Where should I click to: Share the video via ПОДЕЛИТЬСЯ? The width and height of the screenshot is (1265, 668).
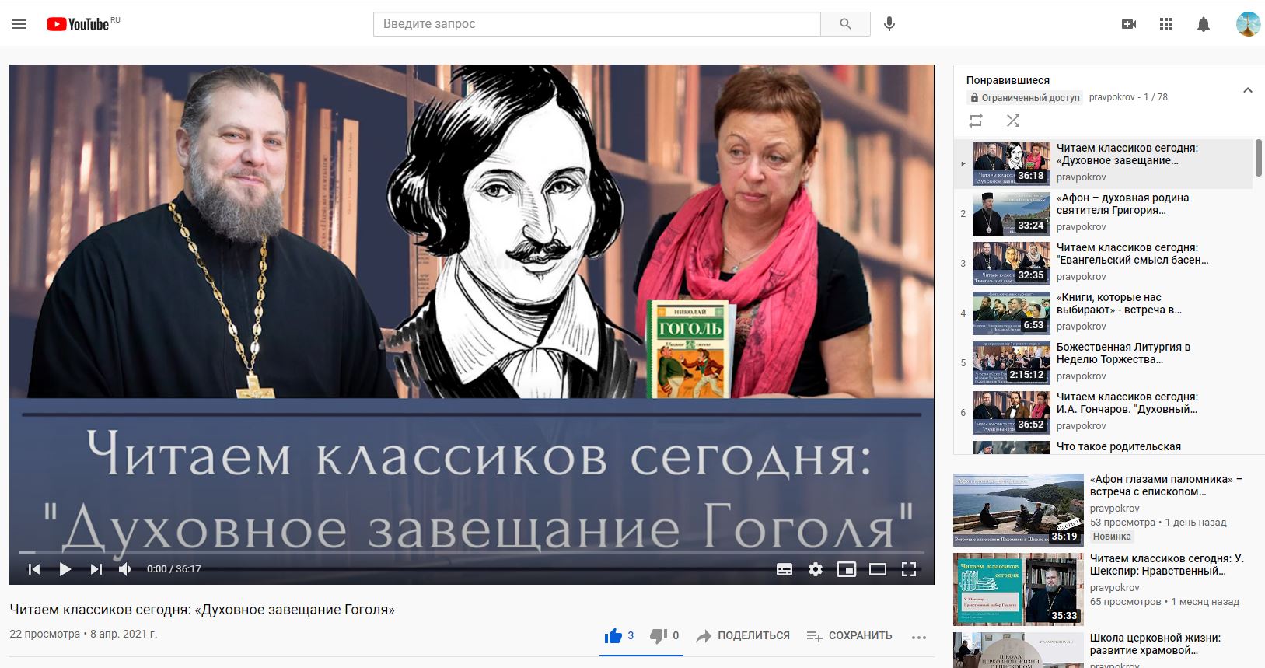[x=743, y=635]
